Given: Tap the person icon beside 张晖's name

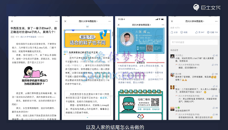Looking at the screenshot, I should (x=136, y=32).
